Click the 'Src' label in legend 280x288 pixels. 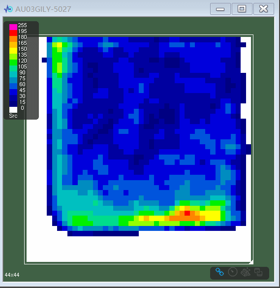pos(13,116)
